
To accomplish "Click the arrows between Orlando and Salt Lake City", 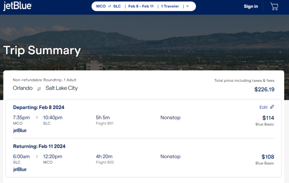I will point(39,89).
